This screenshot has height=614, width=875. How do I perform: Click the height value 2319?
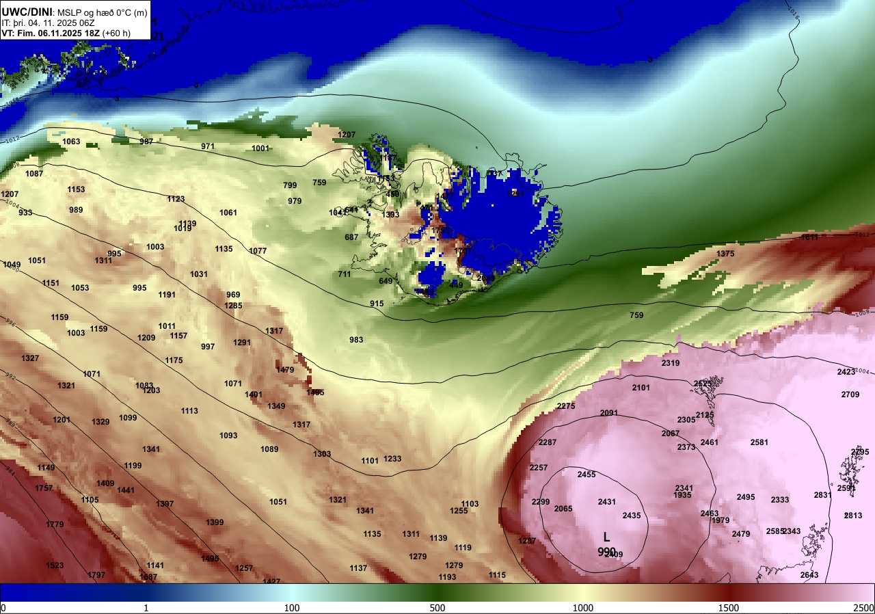click(x=671, y=363)
